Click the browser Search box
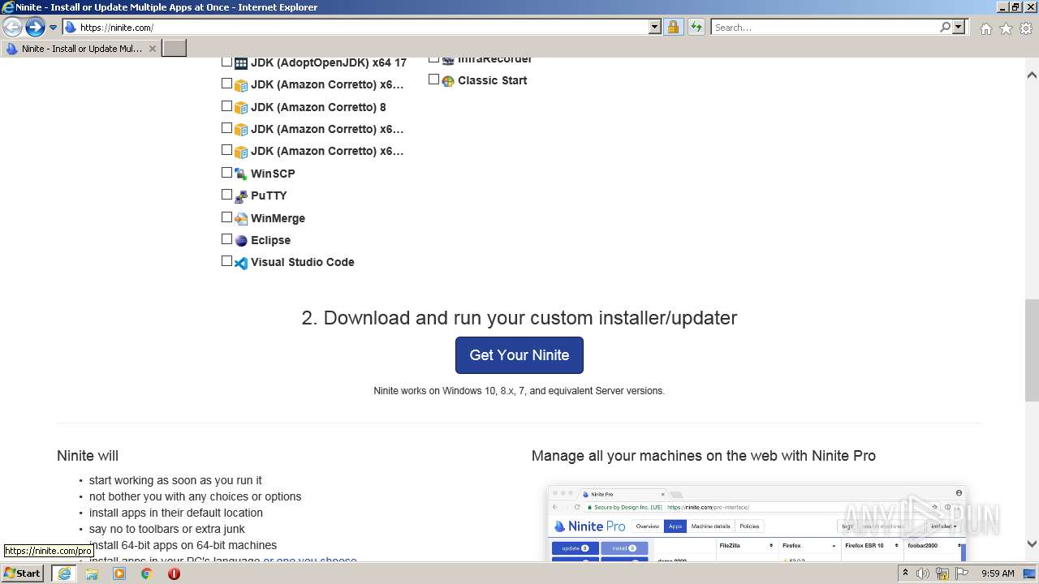This screenshot has width=1039, height=584. tap(825, 27)
